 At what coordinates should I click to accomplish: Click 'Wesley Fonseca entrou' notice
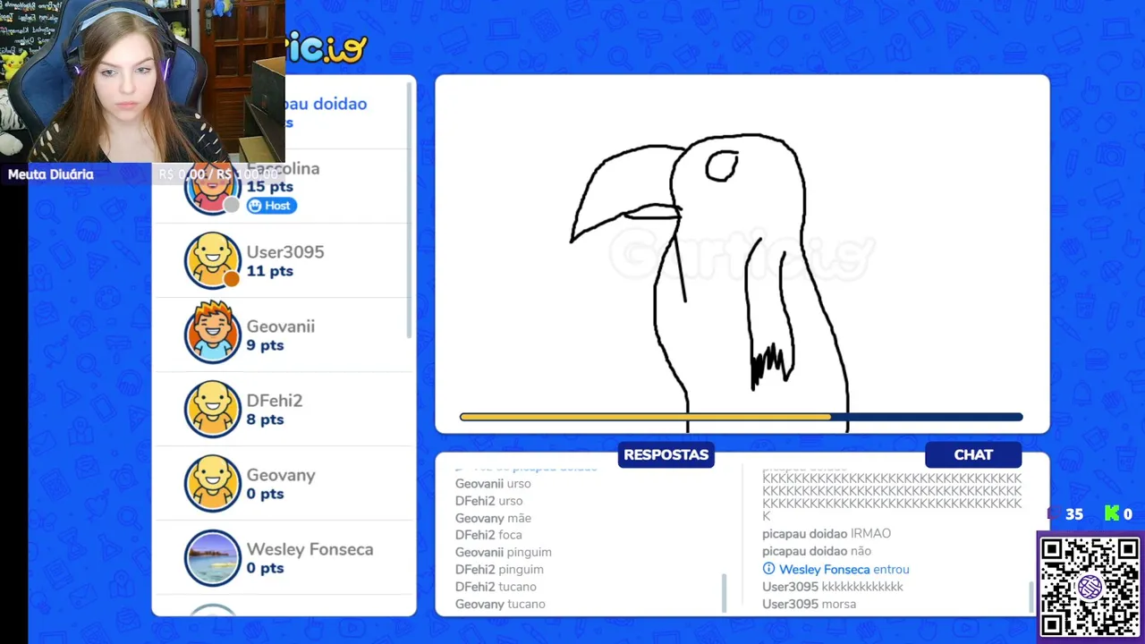844,569
